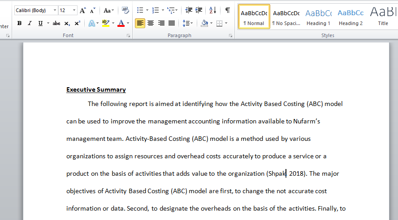The width and height of the screenshot is (398, 220).
Task: Click the citation text Shpak
Action: 277,174
